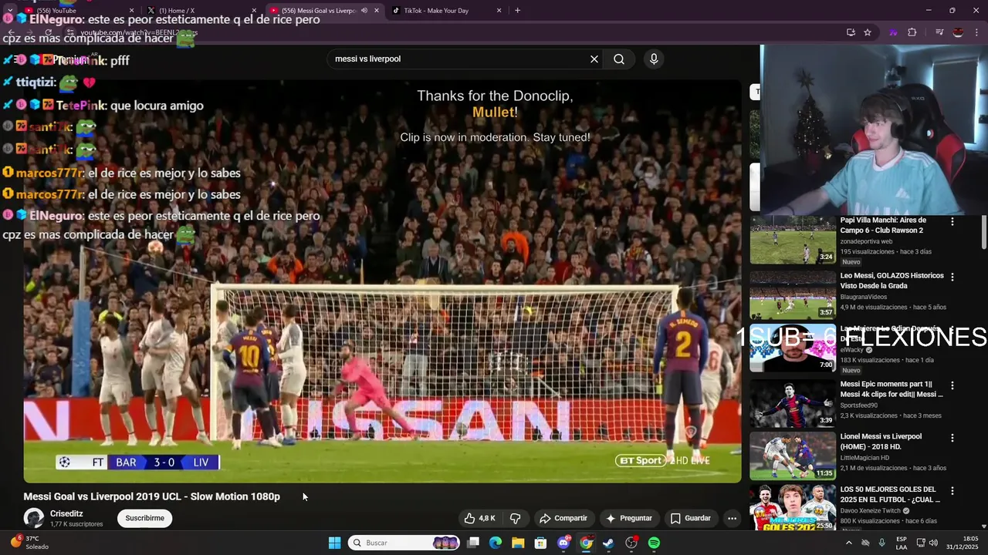This screenshot has height=555, width=988.
Task: Click the microphone icon in system tray
Action: click(x=881, y=543)
